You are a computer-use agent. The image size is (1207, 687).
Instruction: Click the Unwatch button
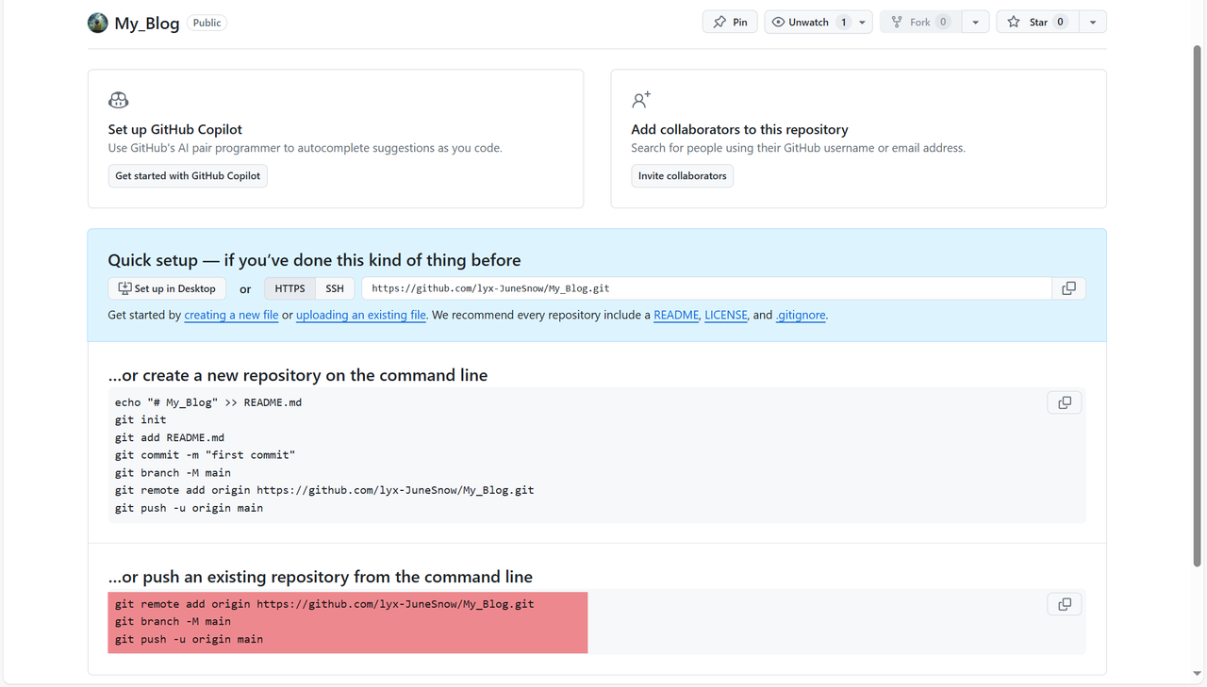click(x=810, y=22)
